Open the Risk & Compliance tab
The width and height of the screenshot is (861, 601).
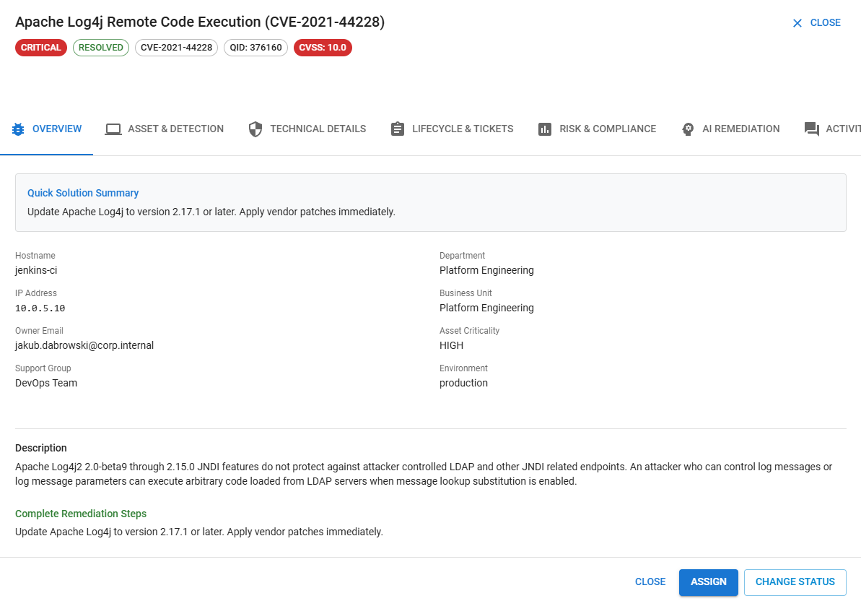pyautogui.click(x=597, y=129)
